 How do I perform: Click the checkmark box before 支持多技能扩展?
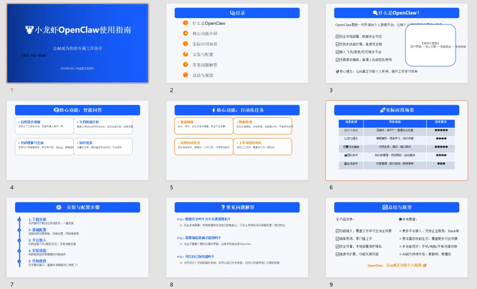(337, 44)
